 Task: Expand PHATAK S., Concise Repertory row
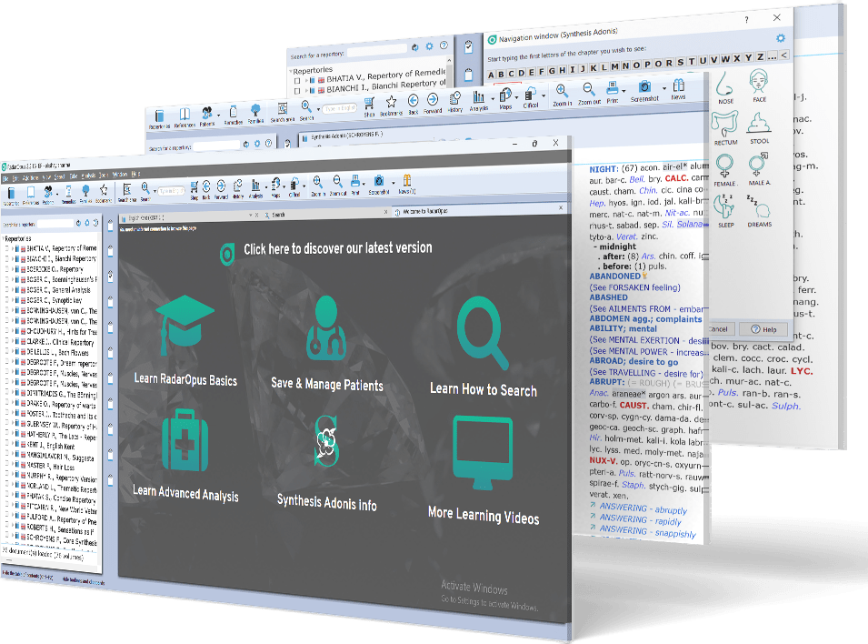14,496
